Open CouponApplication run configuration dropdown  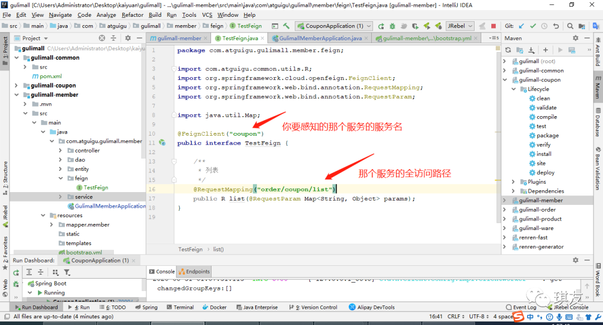[x=334, y=26]
